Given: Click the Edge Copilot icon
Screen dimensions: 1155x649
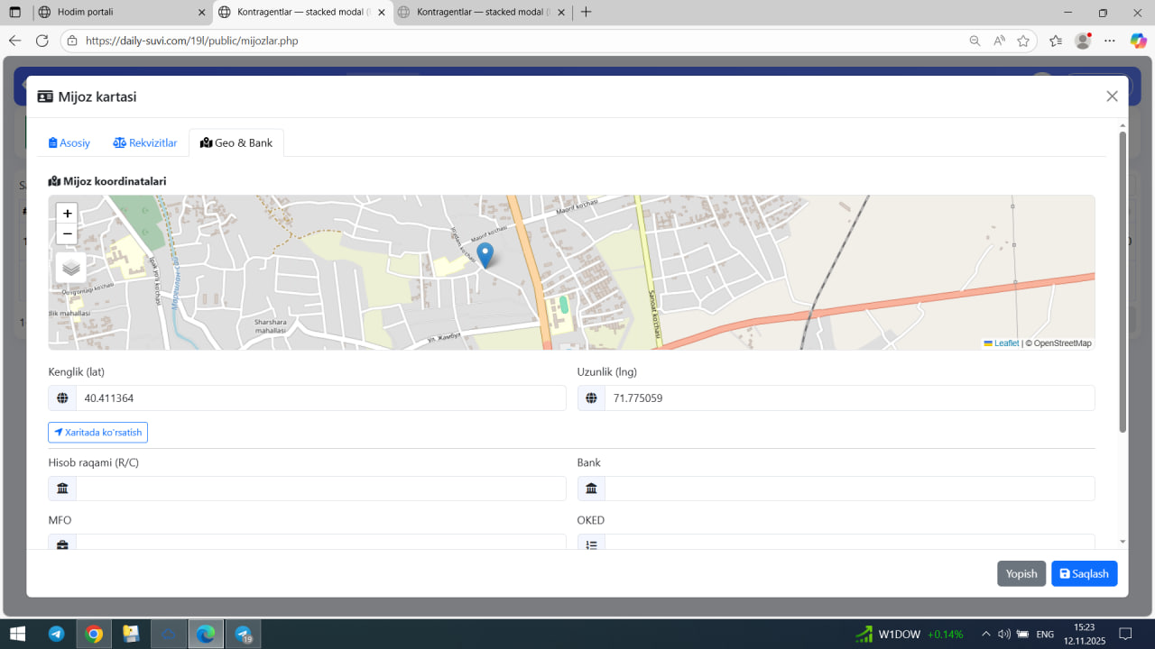Looking at the screenshot, I should click(x=1138, y=41).
